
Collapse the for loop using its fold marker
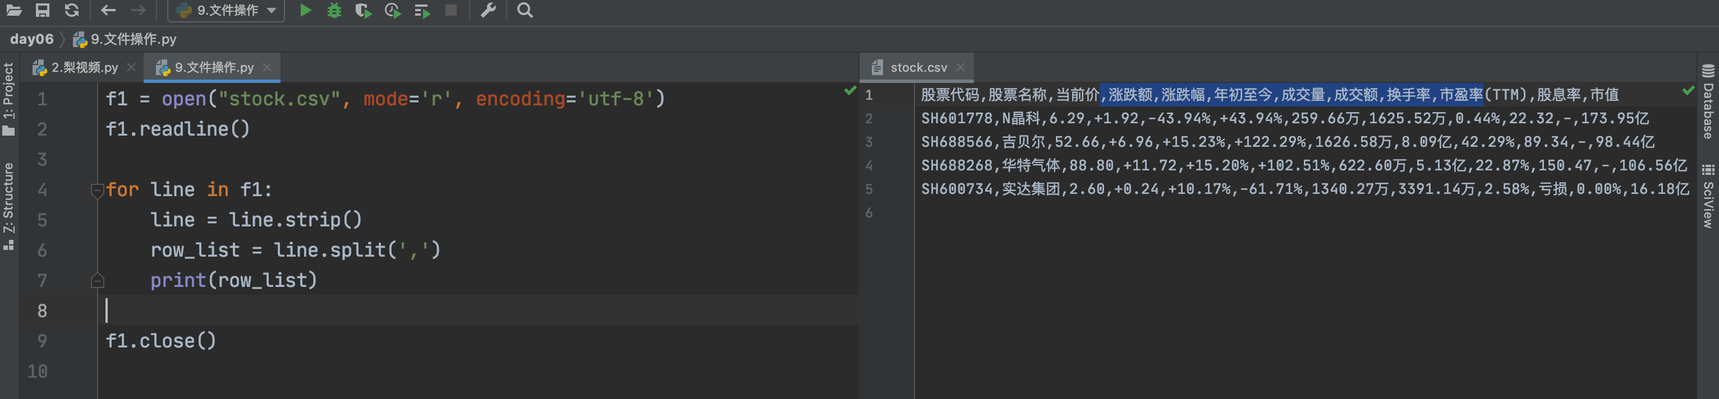pyautogui.click(x=98, y=191)
